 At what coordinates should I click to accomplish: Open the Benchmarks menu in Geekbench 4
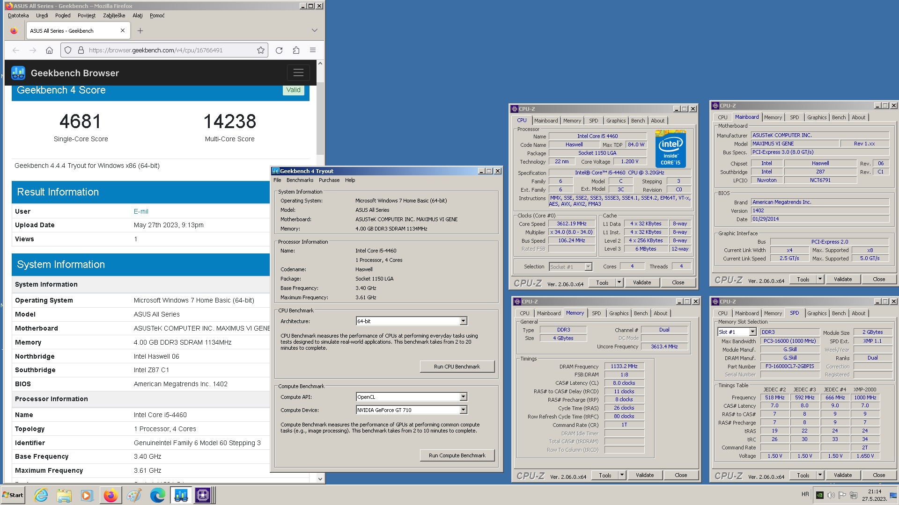pos(300,180)
